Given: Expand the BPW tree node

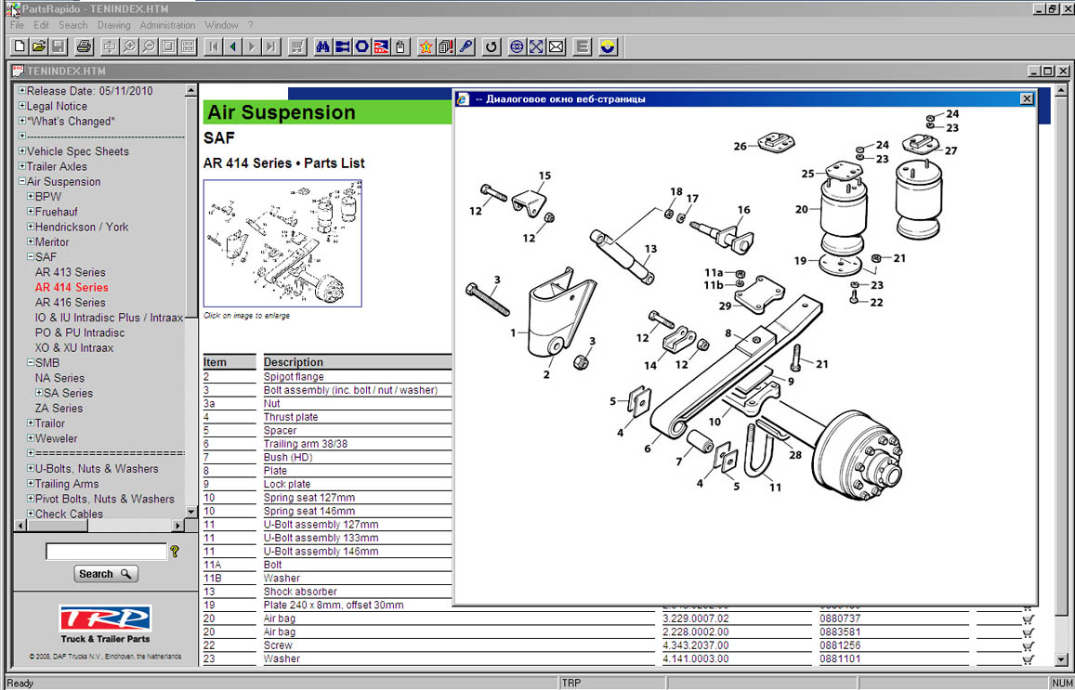Looking at the screenshot, I should point(30,197).
